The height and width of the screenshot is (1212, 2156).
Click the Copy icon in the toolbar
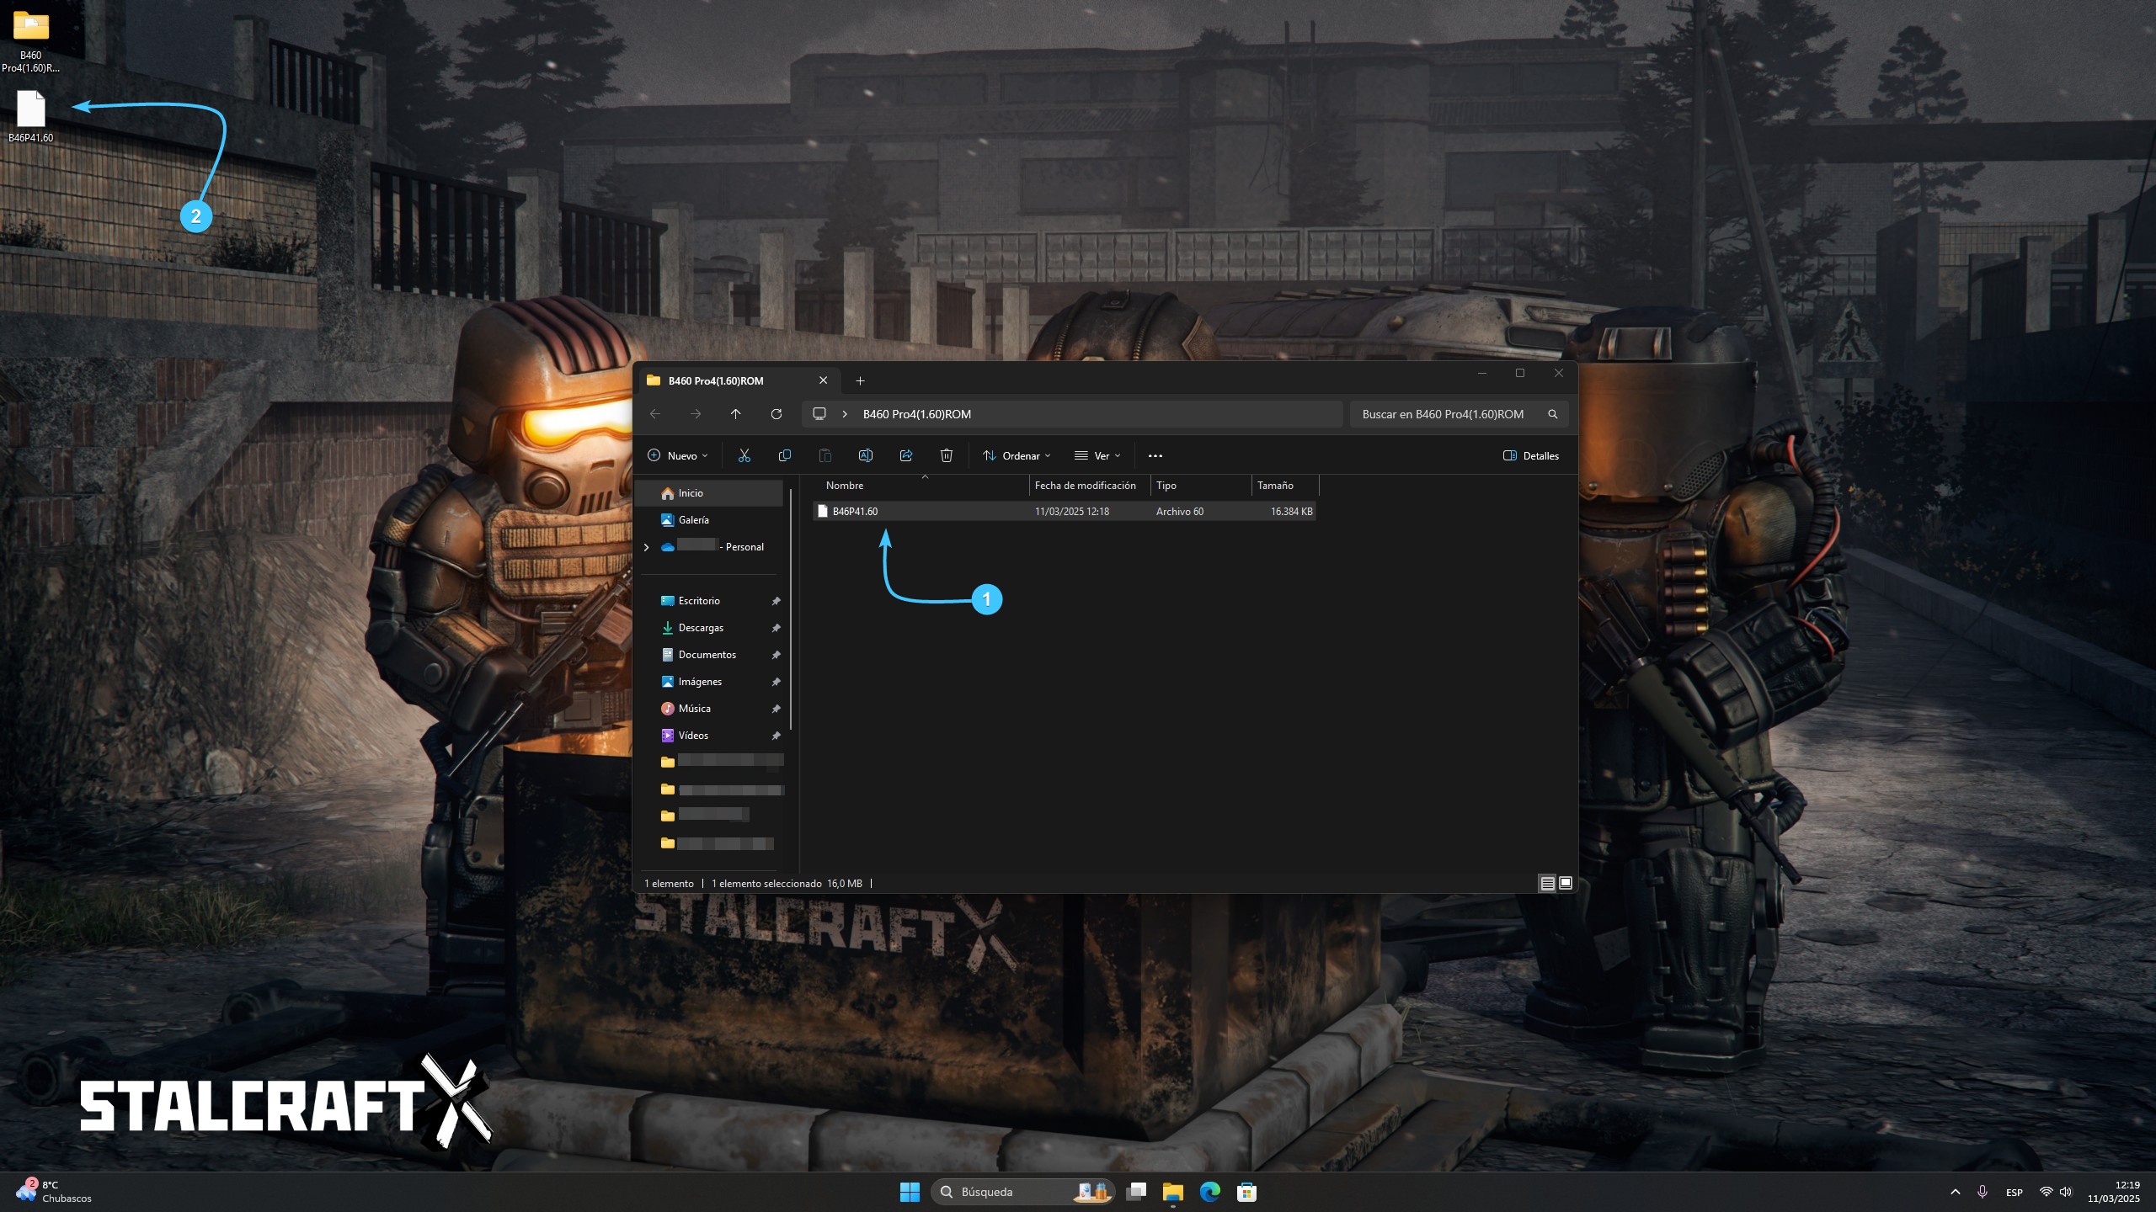coord(784,455)
